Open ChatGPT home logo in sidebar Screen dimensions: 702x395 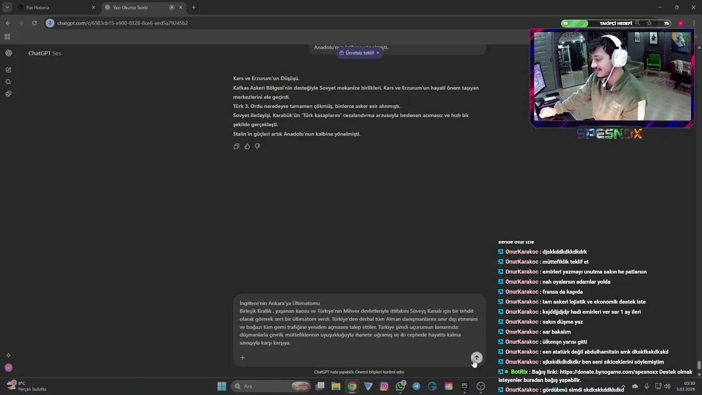pos(8,53)
